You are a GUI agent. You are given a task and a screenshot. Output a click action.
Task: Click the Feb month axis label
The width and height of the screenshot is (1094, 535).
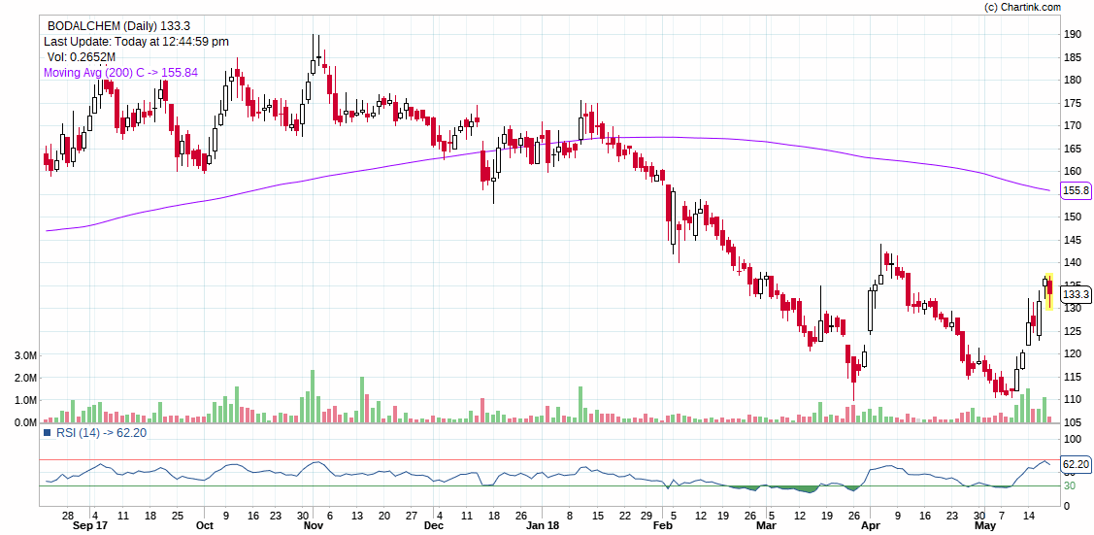point(663,525)
